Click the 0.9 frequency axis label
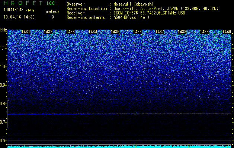This screenshot has width=234, height=148. pyautogui.click(x=3, y=85)
